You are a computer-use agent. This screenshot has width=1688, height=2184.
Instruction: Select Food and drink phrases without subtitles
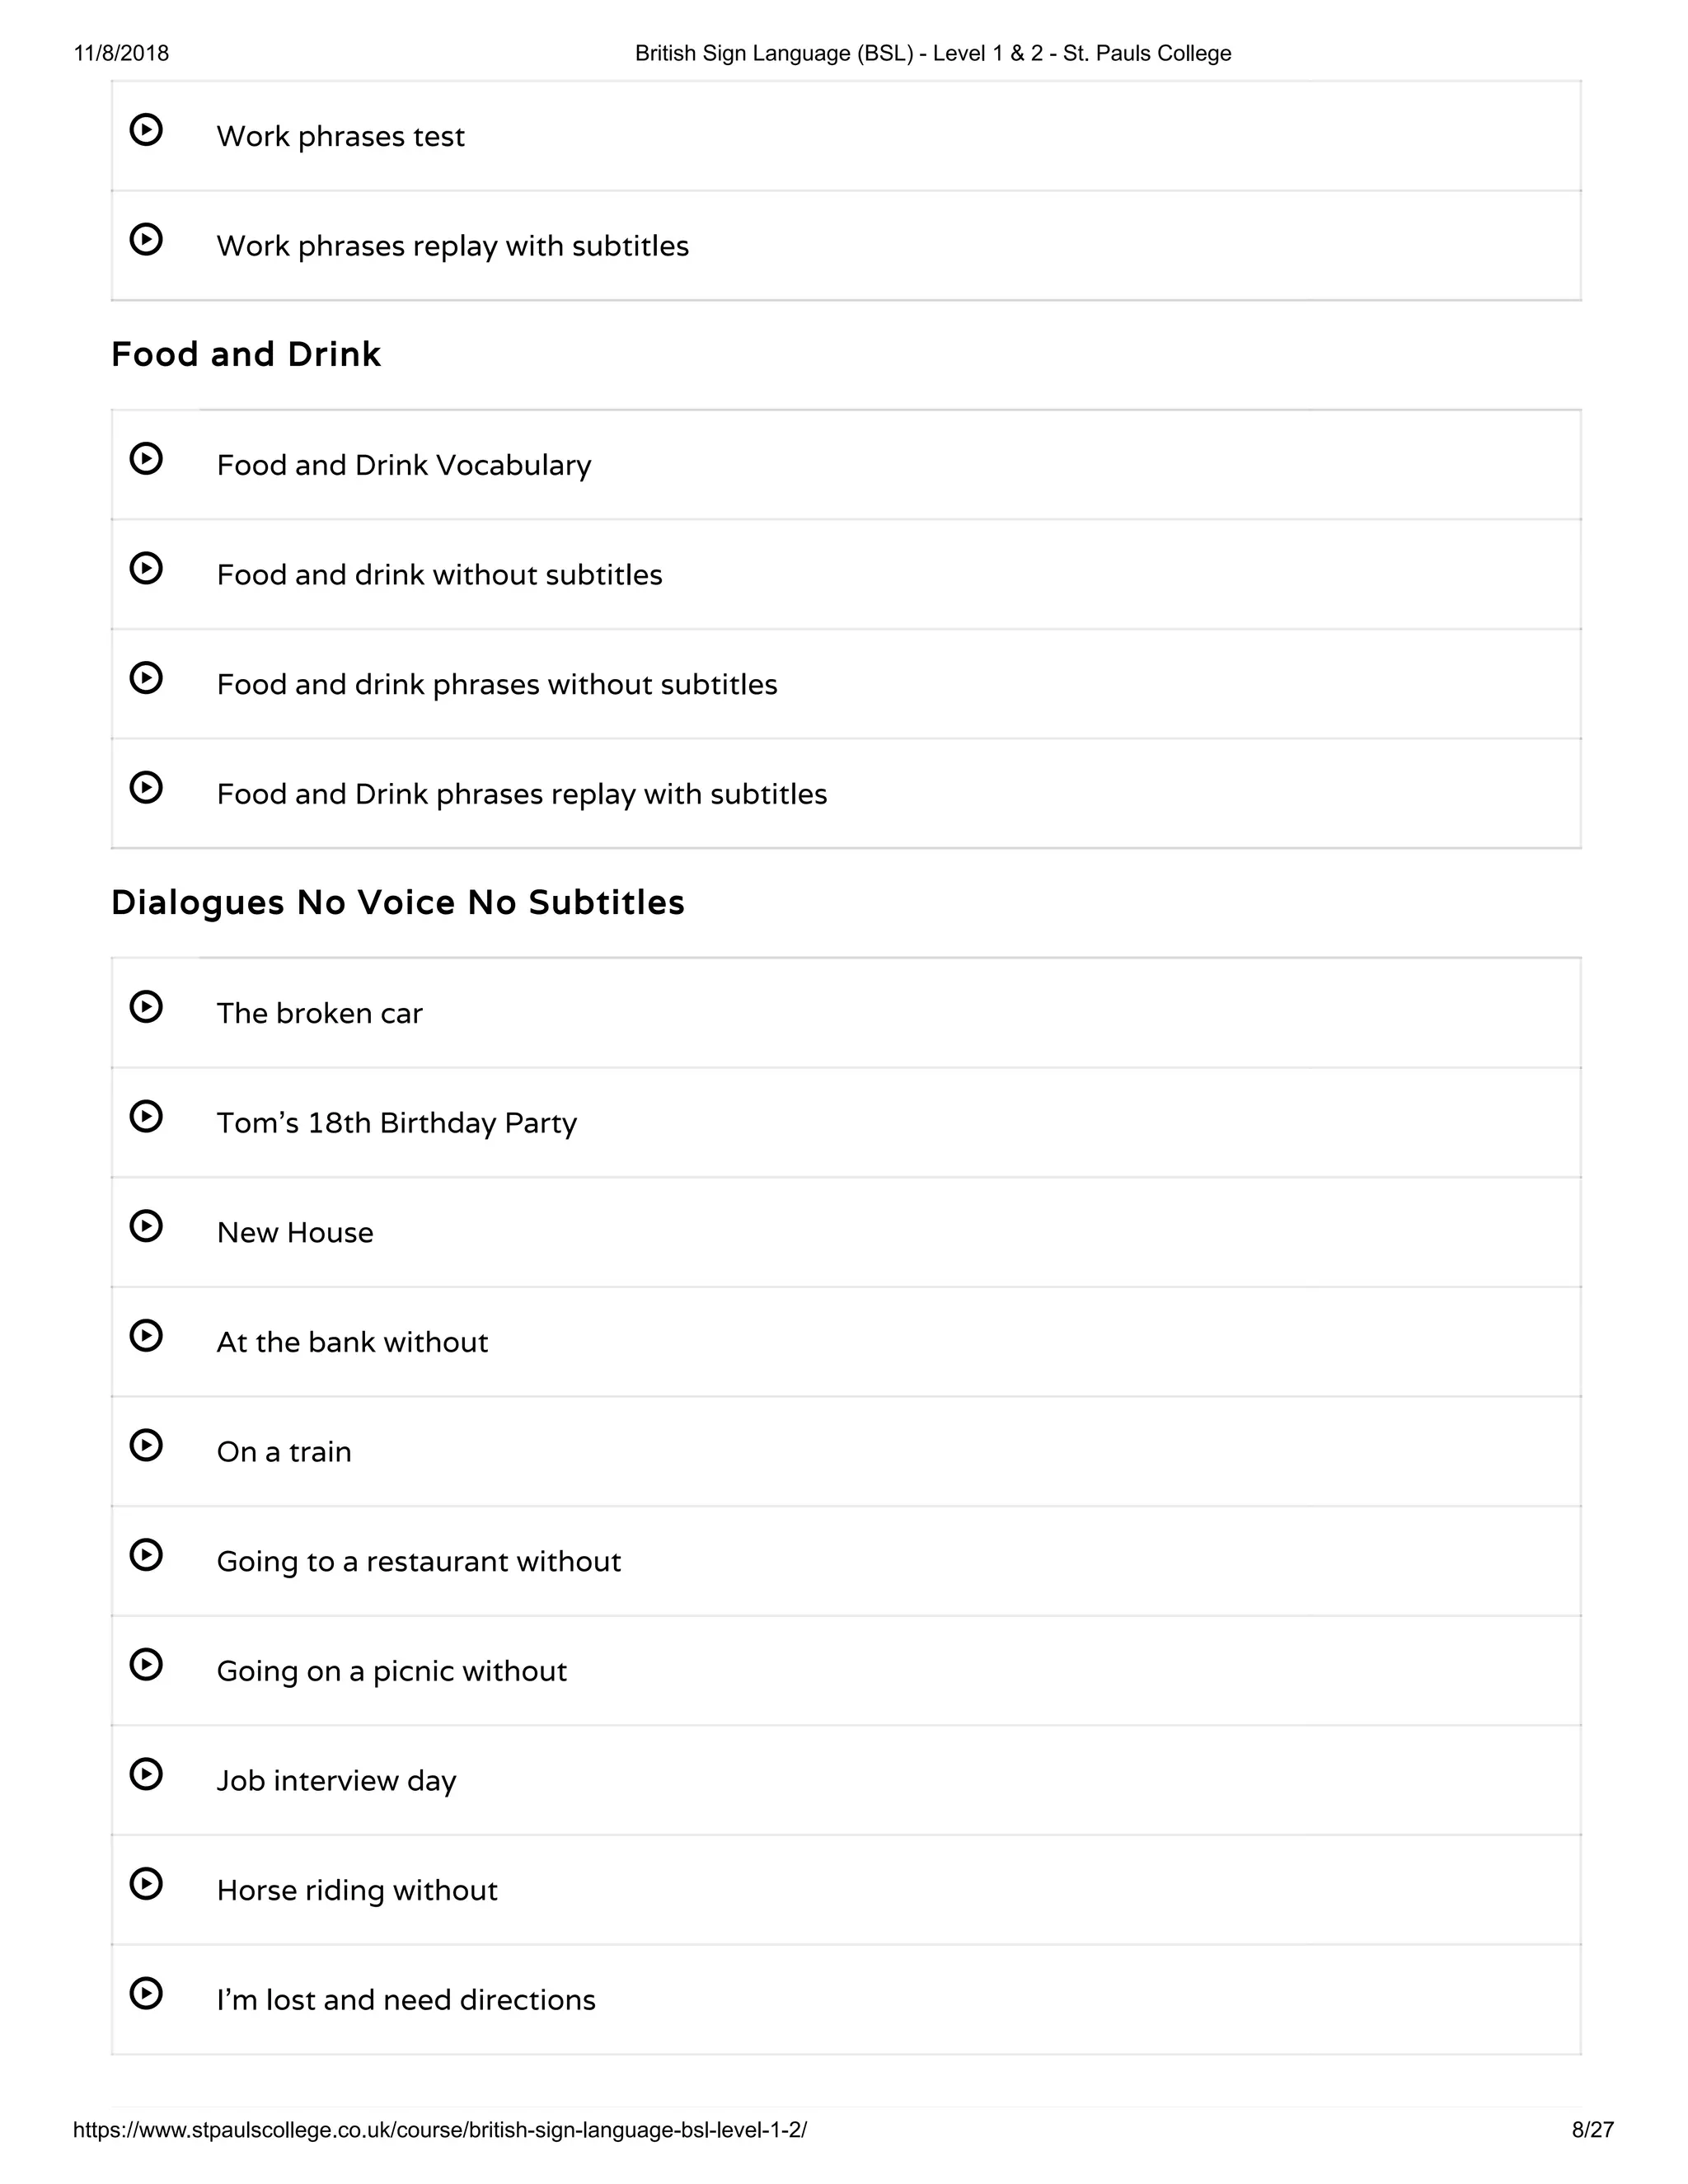(845, 684)
